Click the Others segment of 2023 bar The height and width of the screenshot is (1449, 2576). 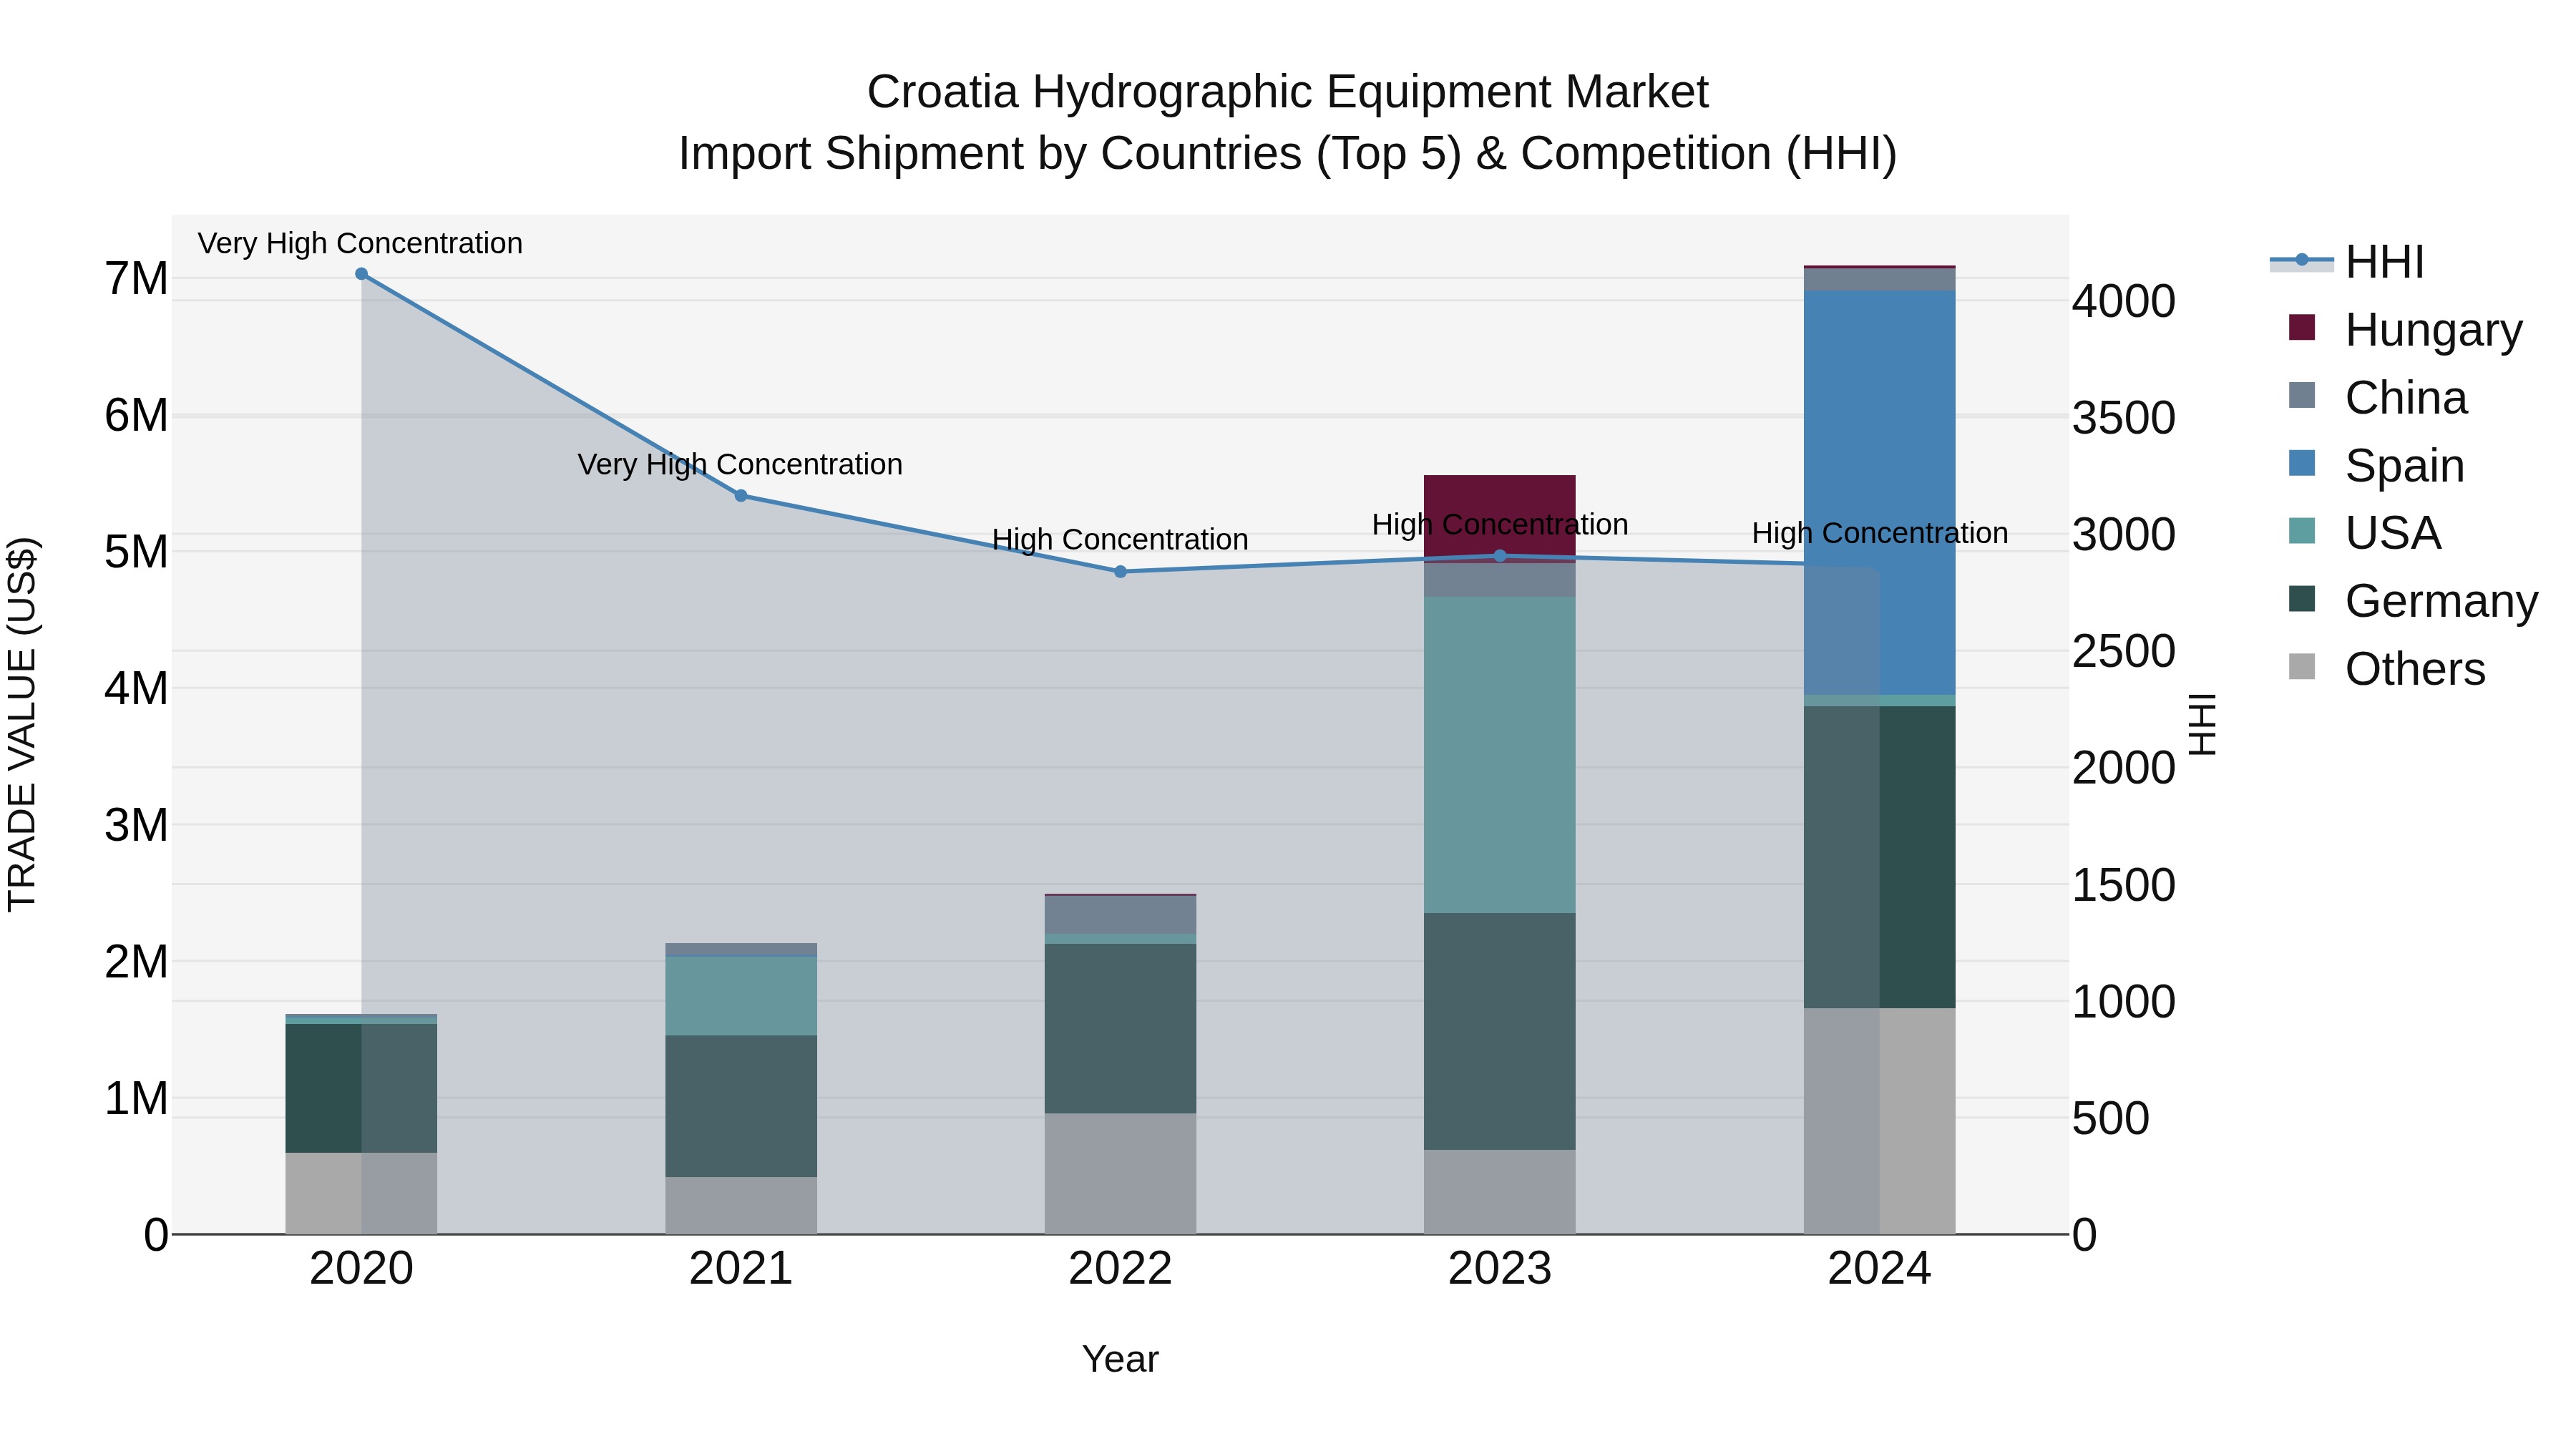tap(1500, 1192)
